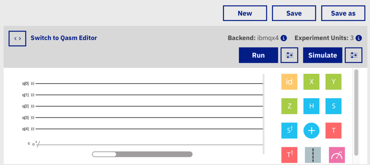Click the Run button

pyautogui.click(x=258, y=55)
